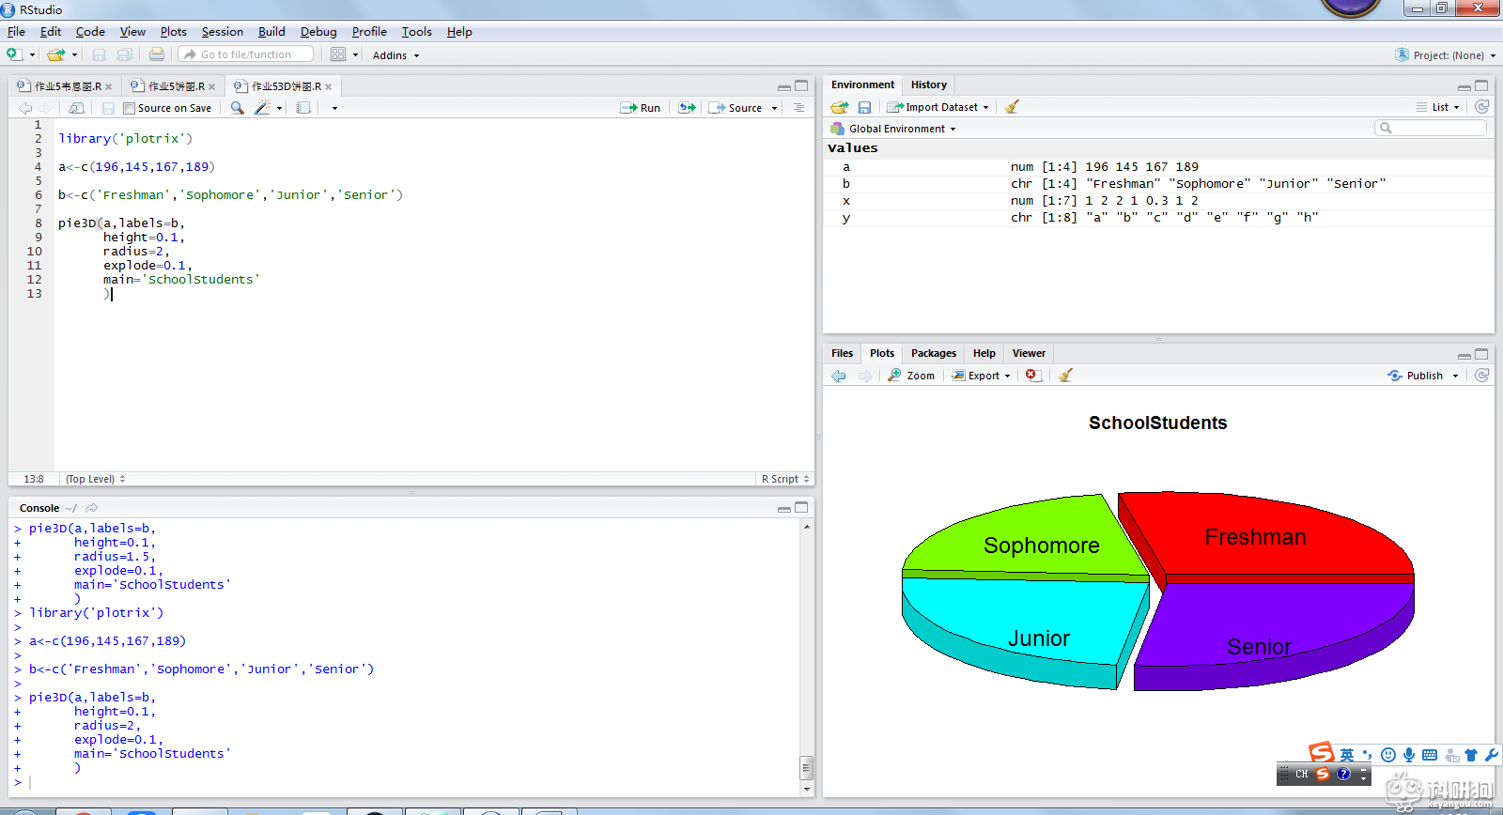The image size is (1503, 815).
Task: Click the Show in new window icon in the editor
Action: (77, 108)
